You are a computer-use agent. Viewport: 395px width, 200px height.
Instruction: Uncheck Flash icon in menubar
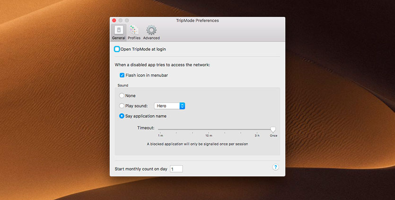pyautogui.click(x=122, y=75)
